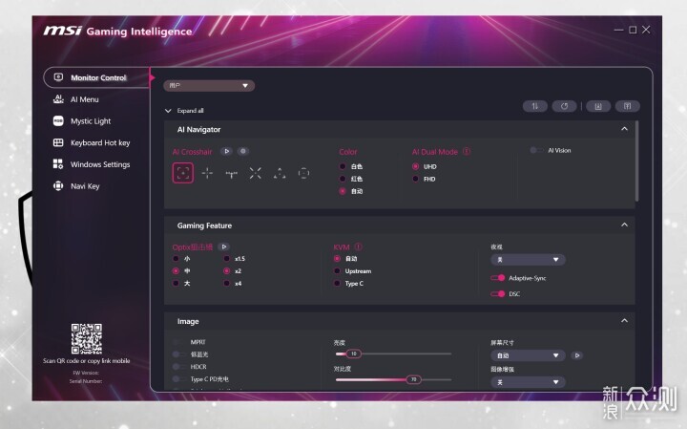Open the Keyboard Hot key tab

[100, 142]
